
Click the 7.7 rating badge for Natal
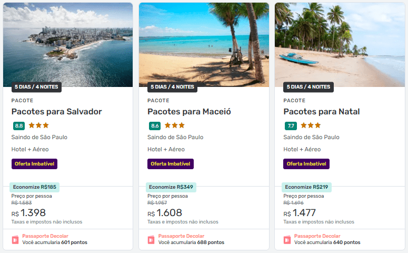pyautogui.click(x=291, y=126)
